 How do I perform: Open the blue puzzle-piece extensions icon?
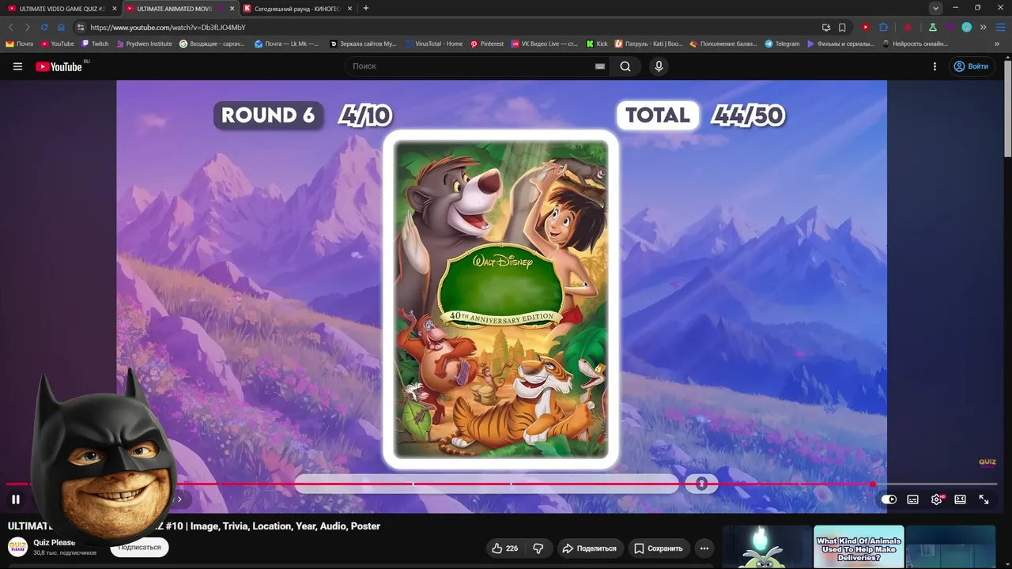point(884,27)
